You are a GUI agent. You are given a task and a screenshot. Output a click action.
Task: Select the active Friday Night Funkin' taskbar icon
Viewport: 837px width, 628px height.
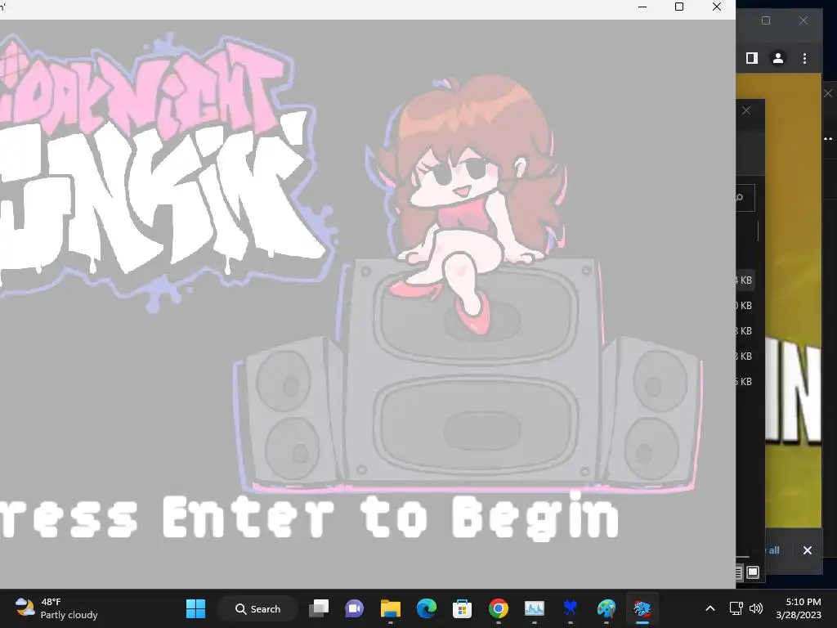point(642,608)
